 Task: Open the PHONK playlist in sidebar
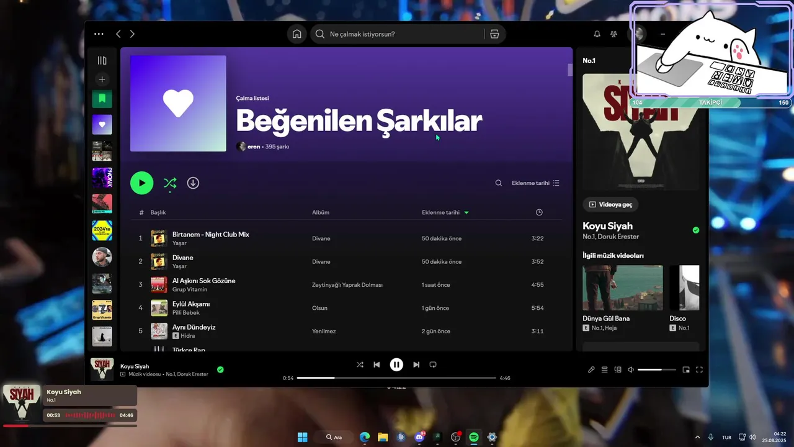[x=102, y=178]
